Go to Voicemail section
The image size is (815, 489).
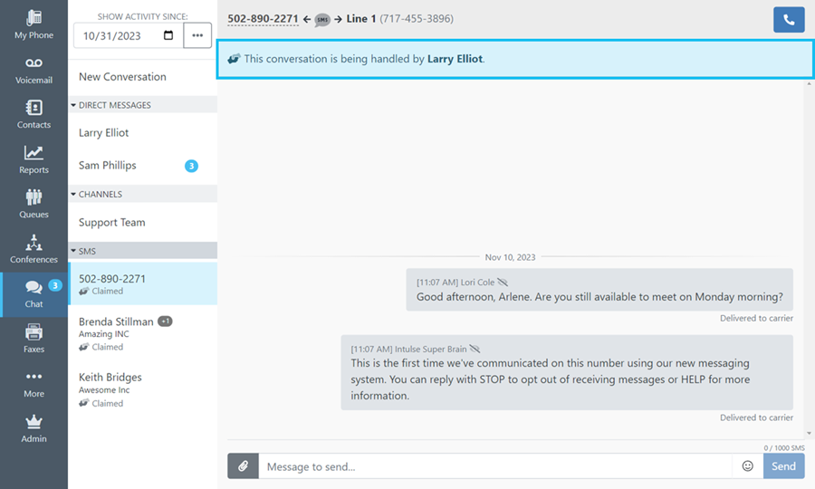34,70
